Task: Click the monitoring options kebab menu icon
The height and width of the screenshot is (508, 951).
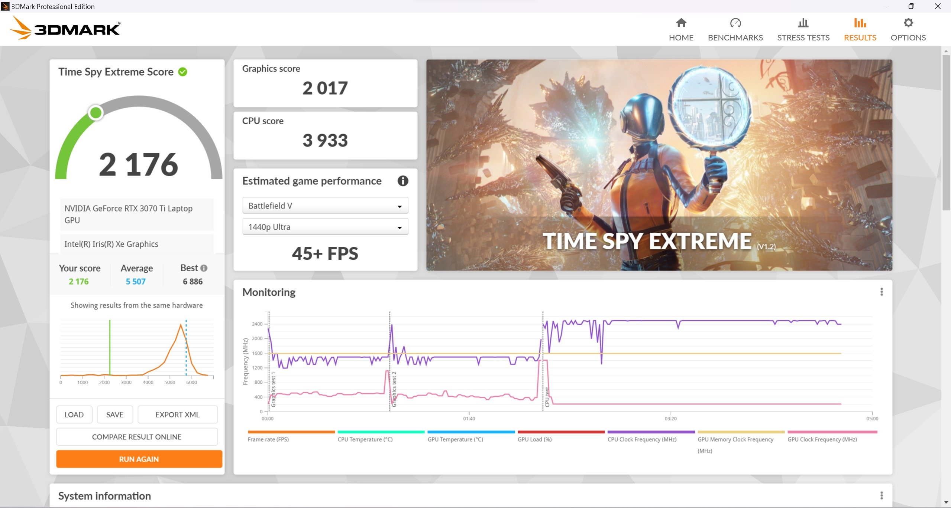Action: [x=881, y=292]
